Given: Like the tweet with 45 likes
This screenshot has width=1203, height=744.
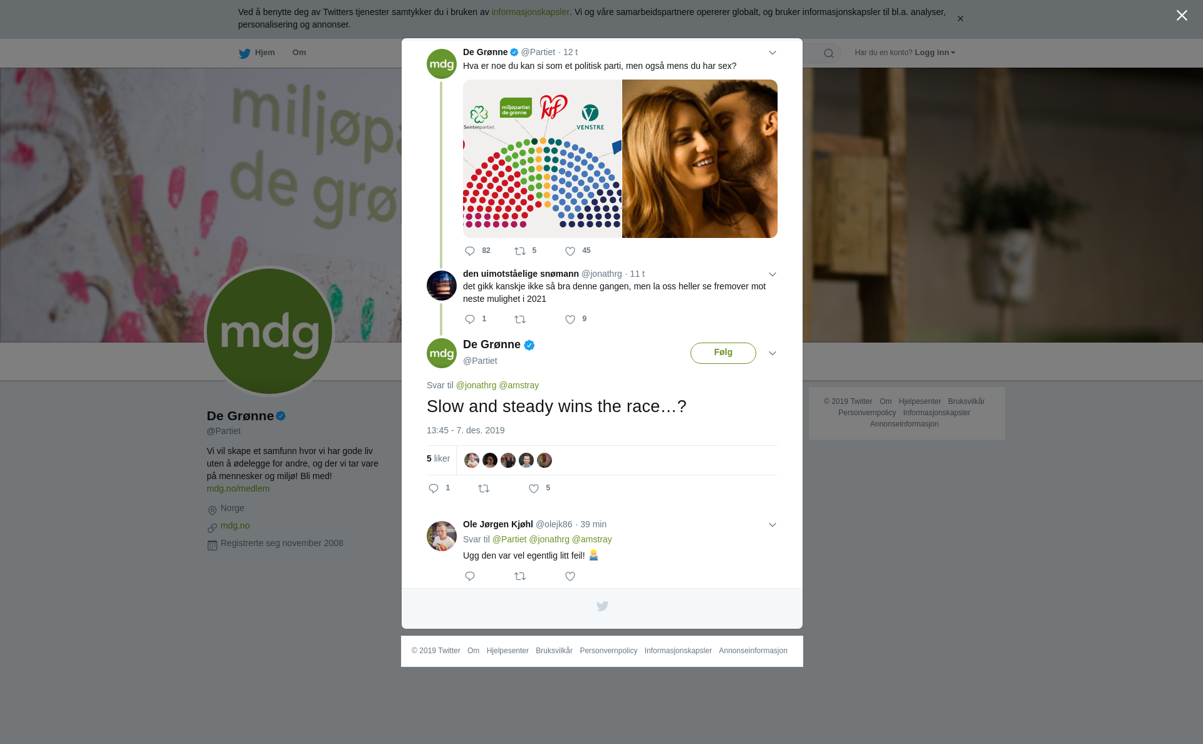Looking at the screenshot, I should tap(571, 251).
